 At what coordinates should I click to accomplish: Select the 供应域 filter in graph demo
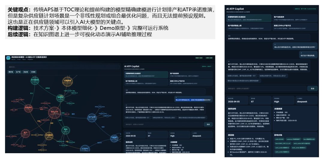point(25,72)
